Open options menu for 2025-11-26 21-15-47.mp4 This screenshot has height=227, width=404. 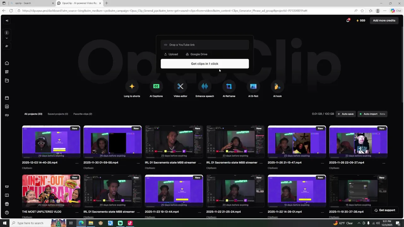click(322, 163)
